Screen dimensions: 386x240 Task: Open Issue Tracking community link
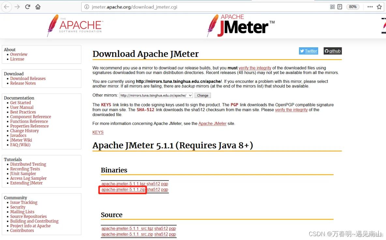(23, 202)
